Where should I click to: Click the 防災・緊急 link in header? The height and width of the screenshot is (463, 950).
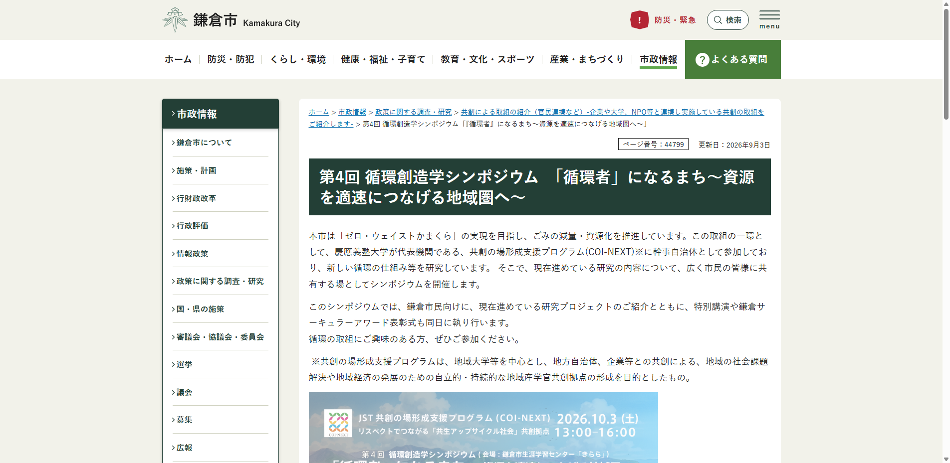click(675, 20)
